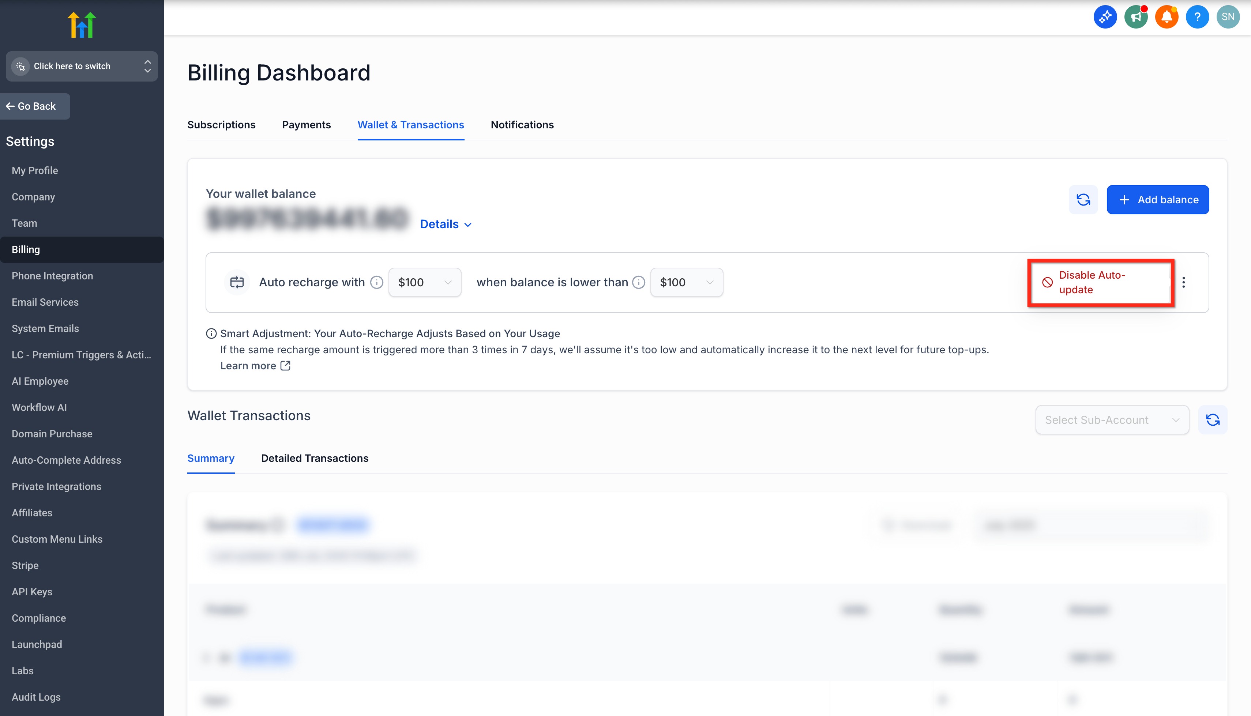The height and width of the screenshot is (716, 1251).
Task: Click the info icon beside Auto recharge with
Action: pos(377,282)
